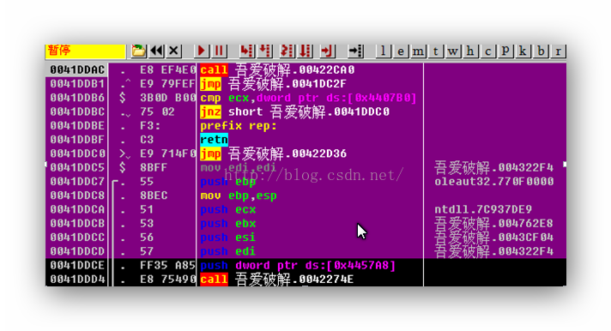The width and height of the screenshot is (611, 331).
Task: Click jnz short 0041DDC0 instruction
Action: click(294, 111)
